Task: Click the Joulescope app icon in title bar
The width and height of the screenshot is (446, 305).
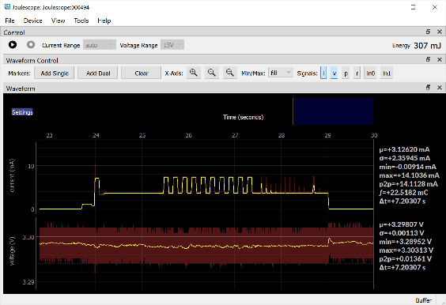Action: click(x=7, y=7)
